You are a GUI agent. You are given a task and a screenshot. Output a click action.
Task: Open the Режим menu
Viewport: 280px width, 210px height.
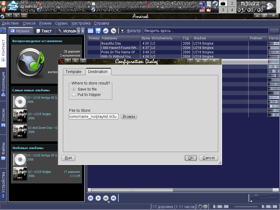pyautogui.click(x=45, y=23)
